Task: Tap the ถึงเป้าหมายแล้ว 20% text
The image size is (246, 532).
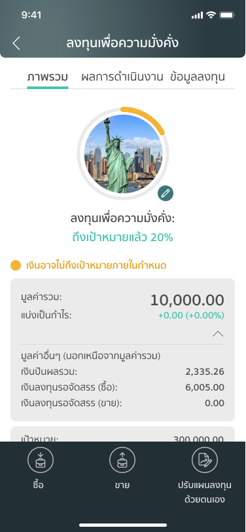Action: point(122,237)
